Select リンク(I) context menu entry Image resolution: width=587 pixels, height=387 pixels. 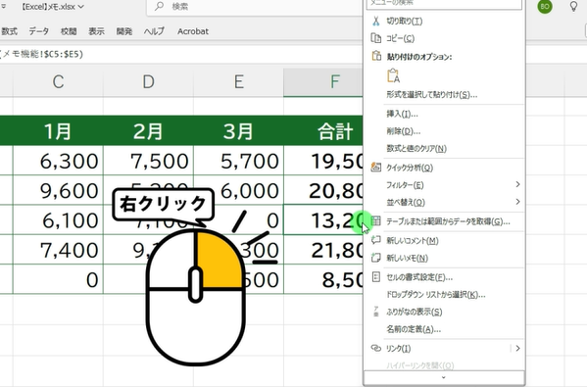pyautogui.click(x=398, y=349)
